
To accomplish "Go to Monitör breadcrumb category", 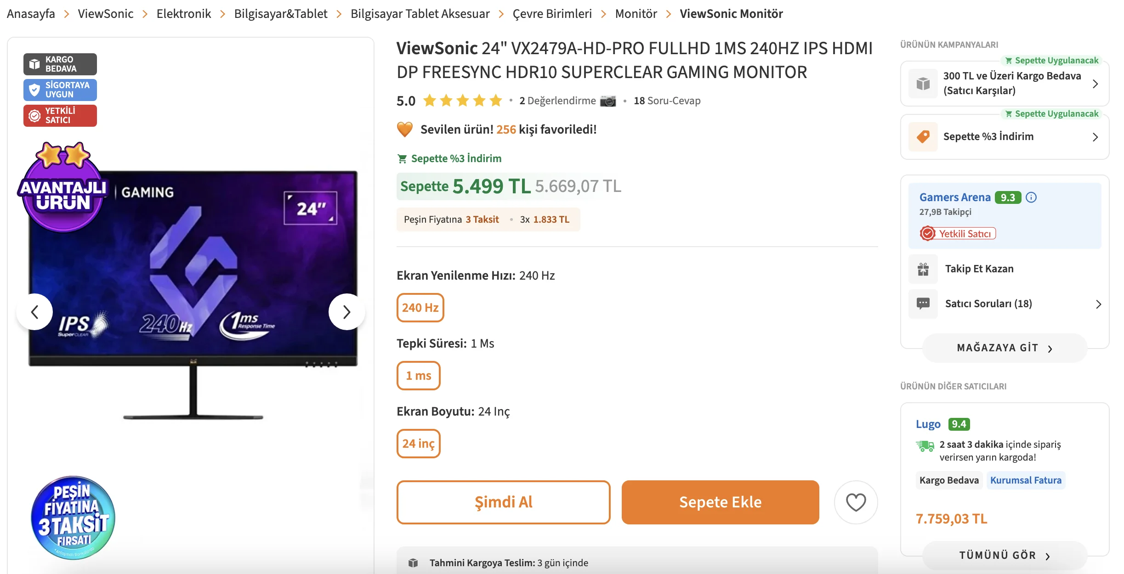I will click(636, 14).
